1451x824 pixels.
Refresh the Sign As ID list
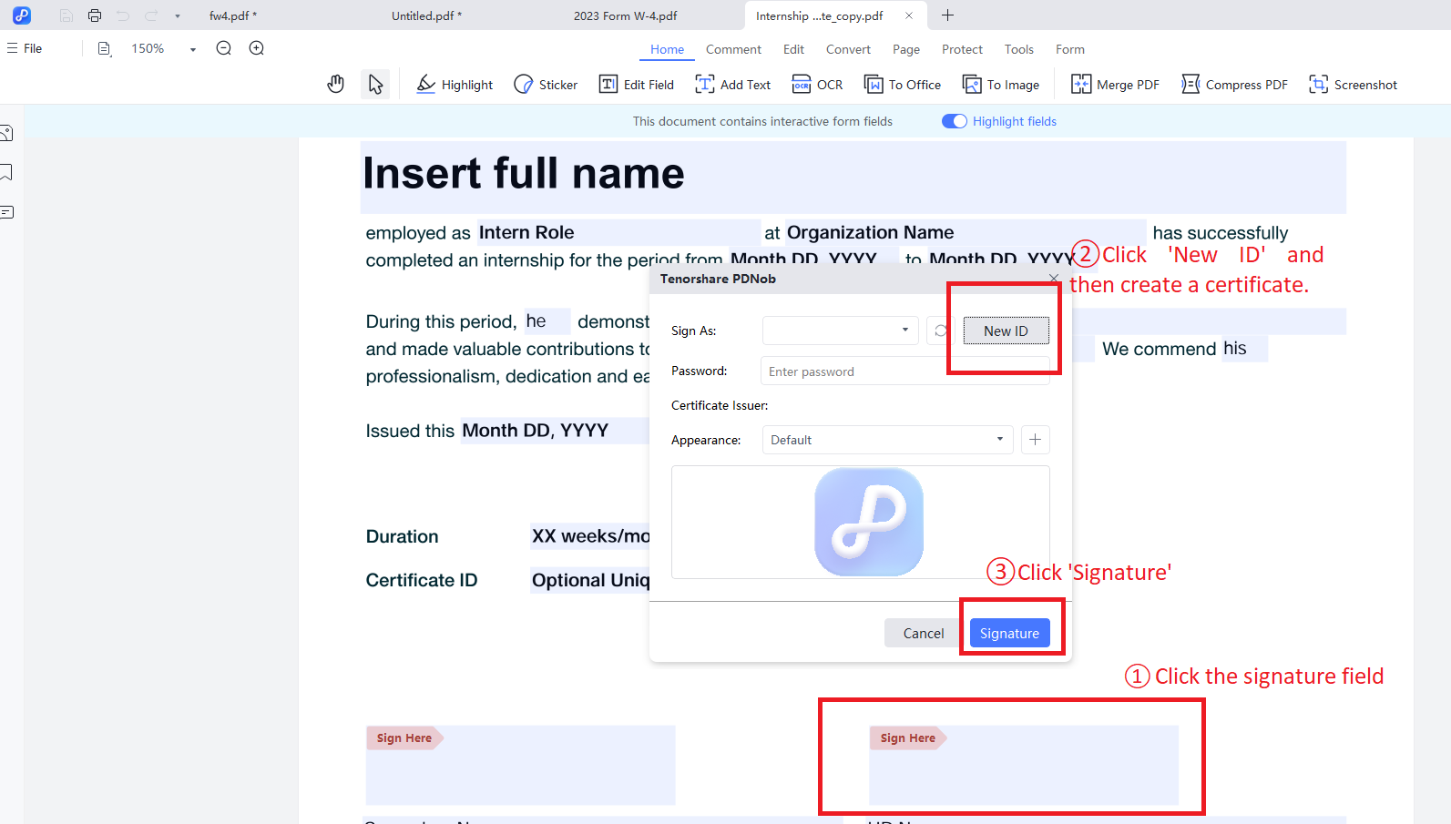tap(941, 331)
